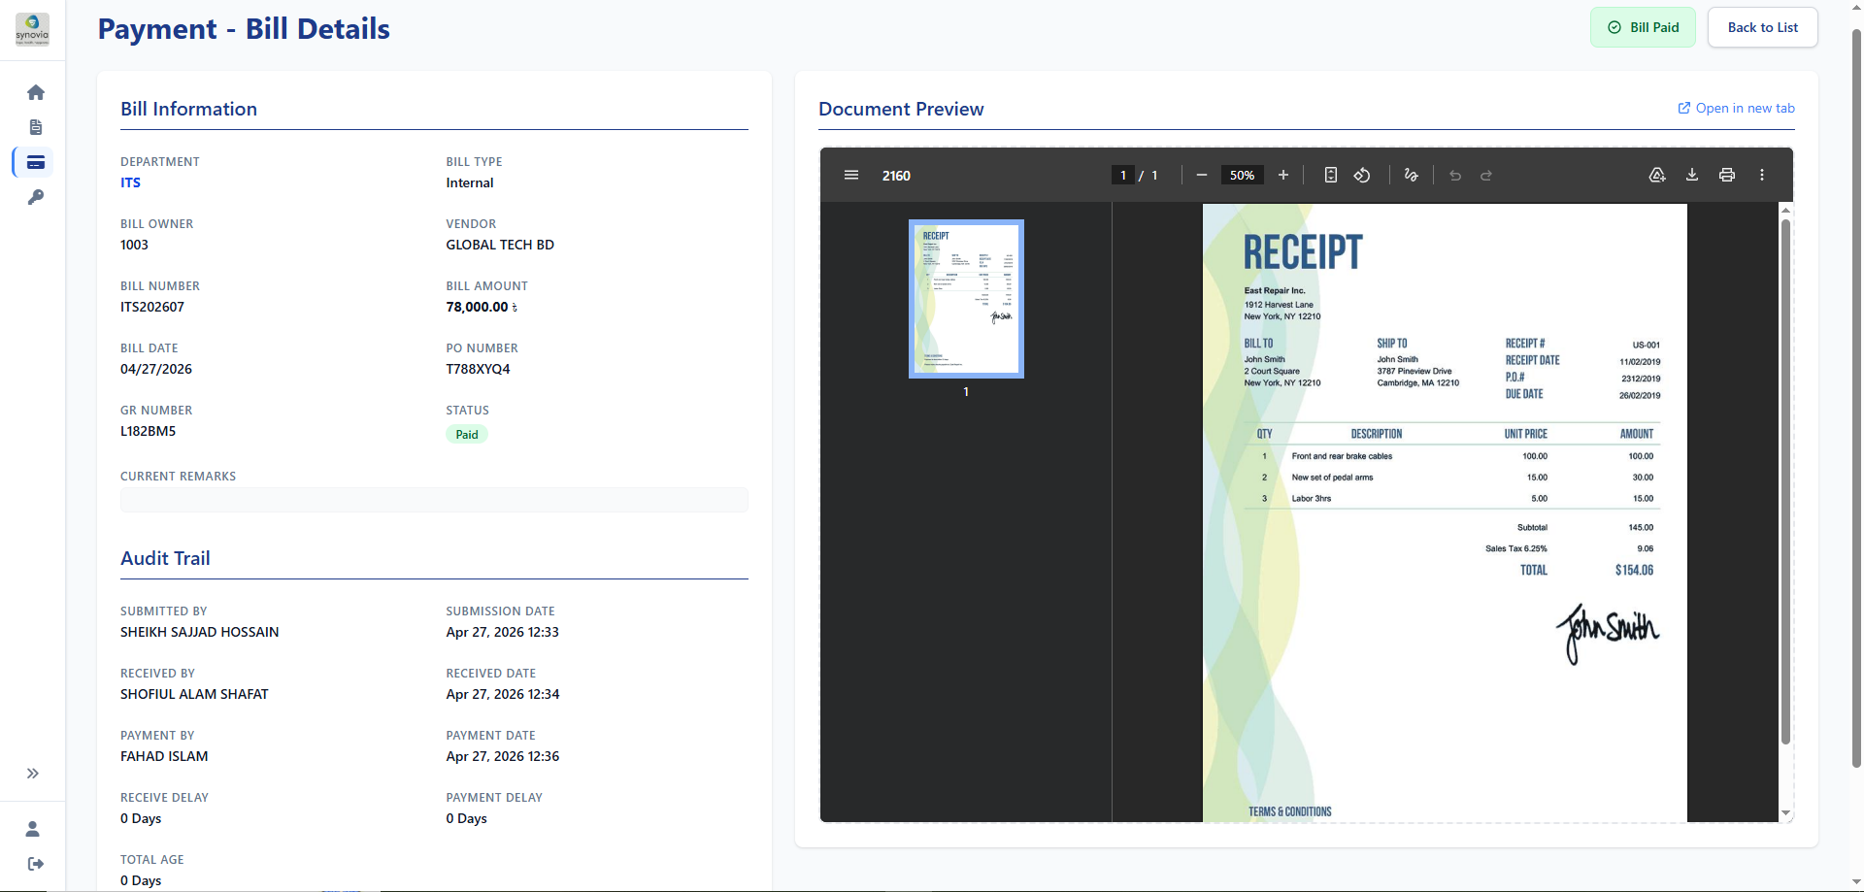
Task: Open the key icon in sidebar
Action: click(x=36, y=197)
